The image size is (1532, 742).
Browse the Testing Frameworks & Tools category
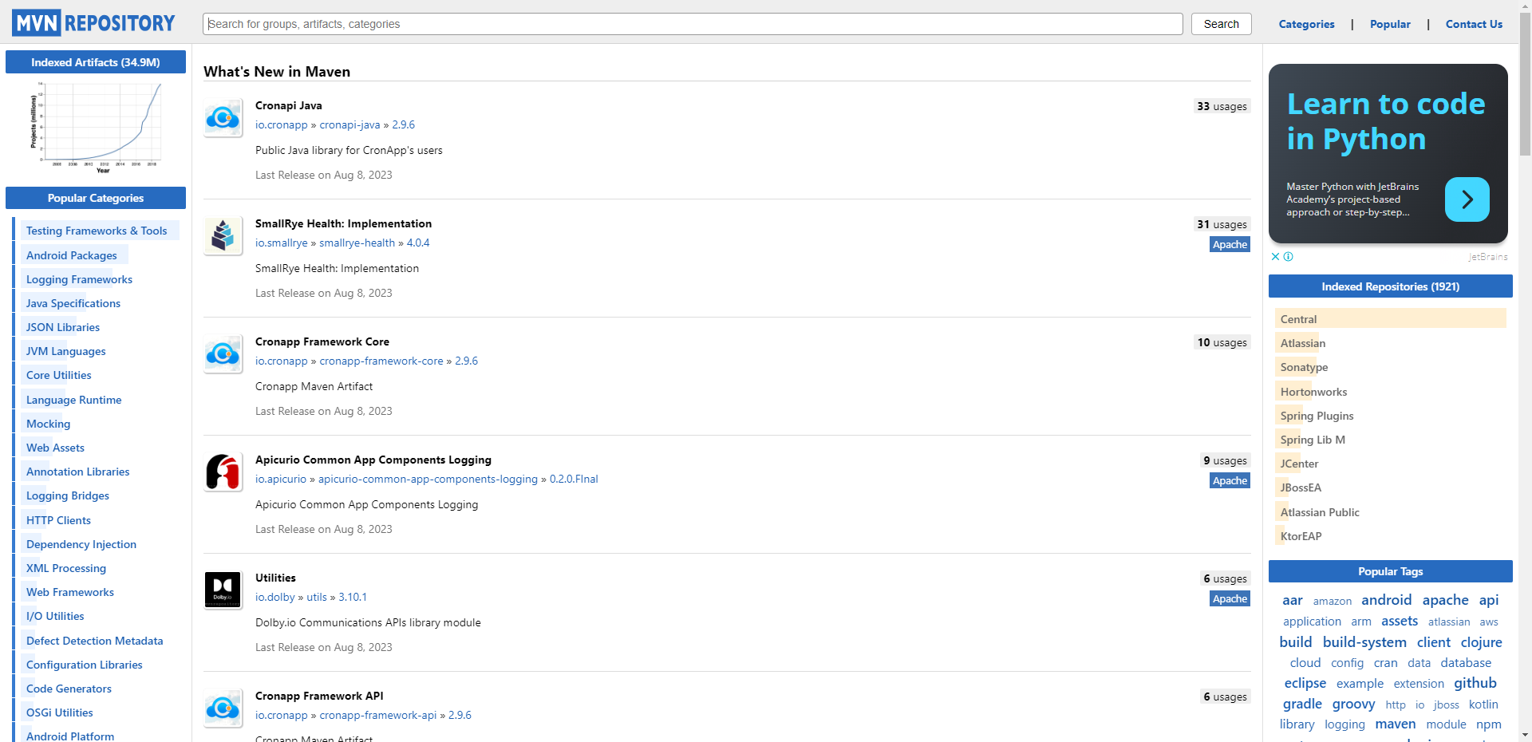(x=97, y=231)
